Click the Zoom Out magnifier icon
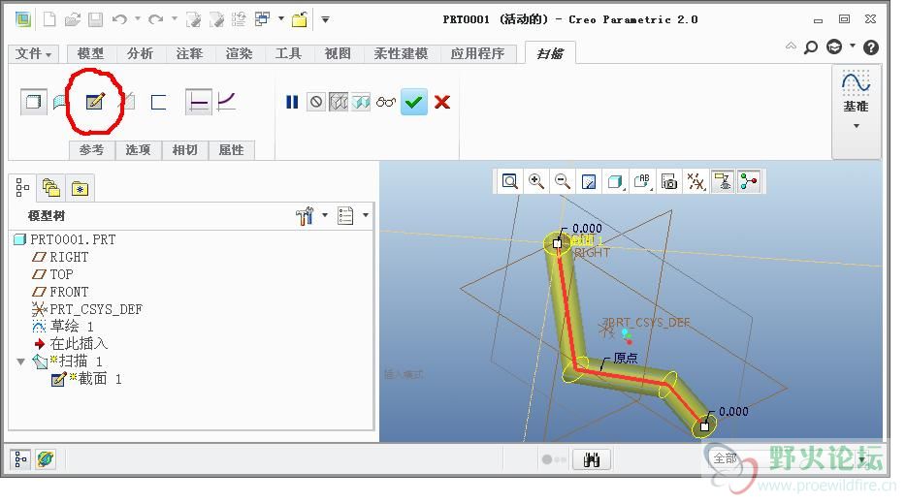 (563, 181)
